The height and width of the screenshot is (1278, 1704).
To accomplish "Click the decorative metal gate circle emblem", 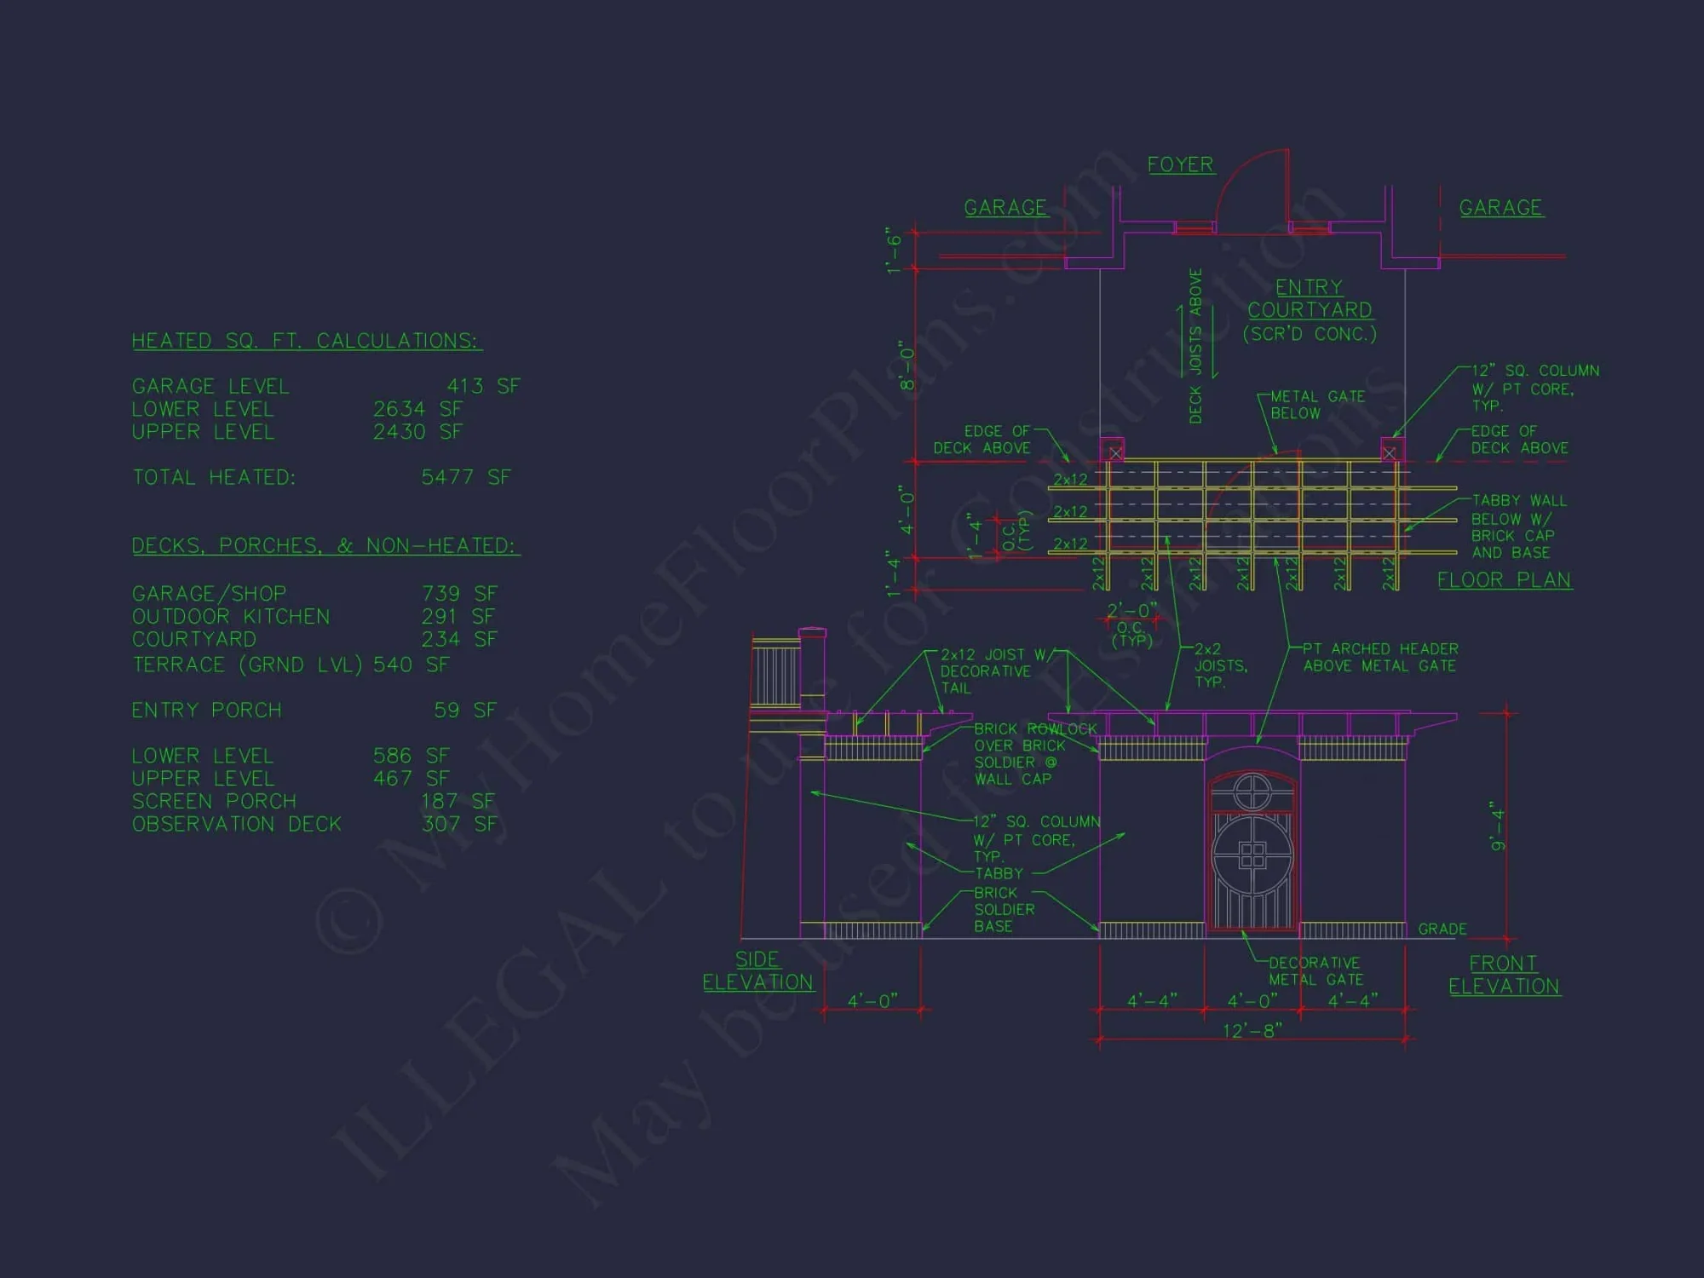I will coord(1252,855).
